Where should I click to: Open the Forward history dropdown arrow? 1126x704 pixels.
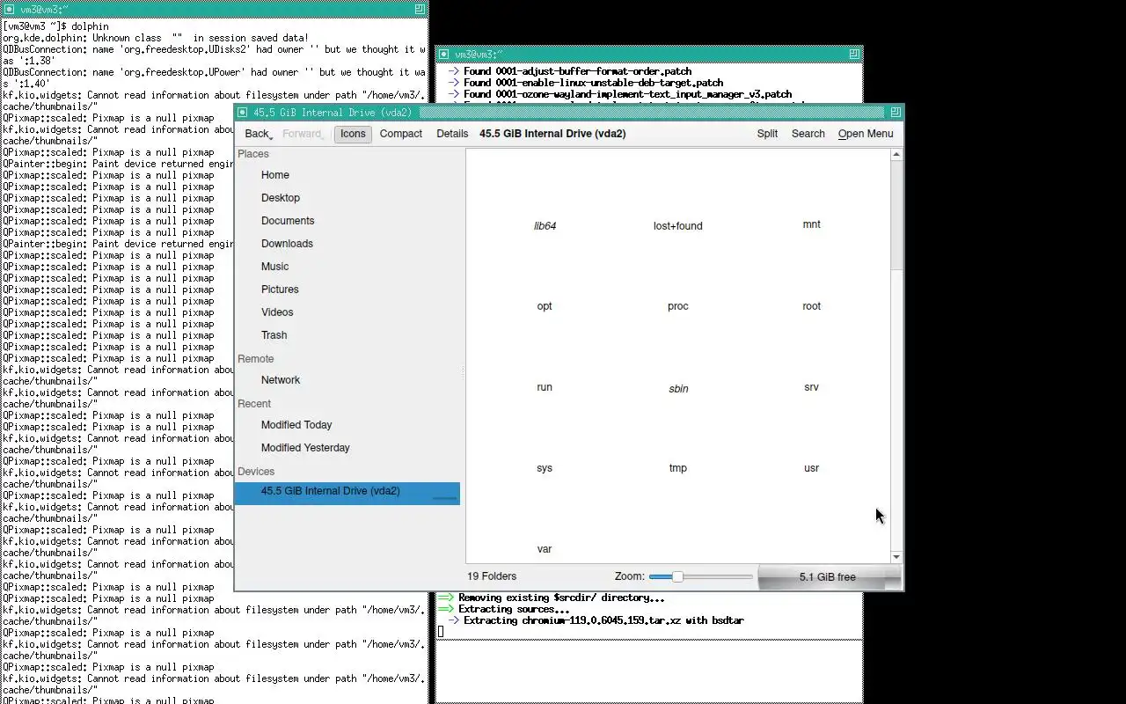[324, 137]
